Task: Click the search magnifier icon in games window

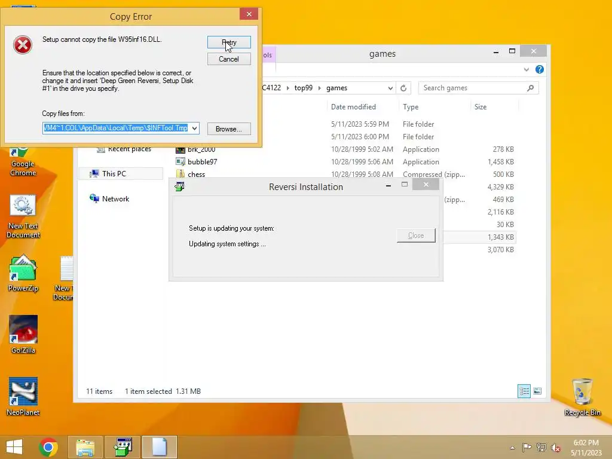Action: tap(531, 88)
